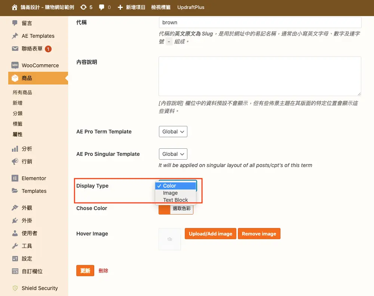
Task: Open 屬性 submenu item
Action: (x=18, y=135)
